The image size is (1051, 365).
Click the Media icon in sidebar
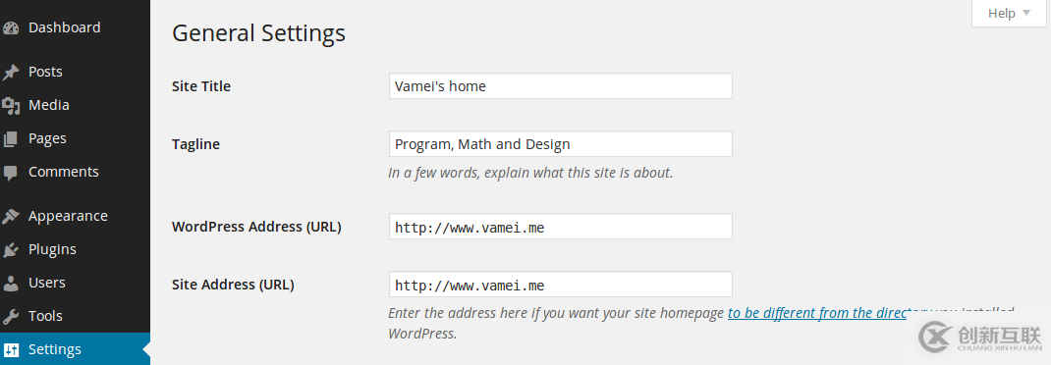11,105
